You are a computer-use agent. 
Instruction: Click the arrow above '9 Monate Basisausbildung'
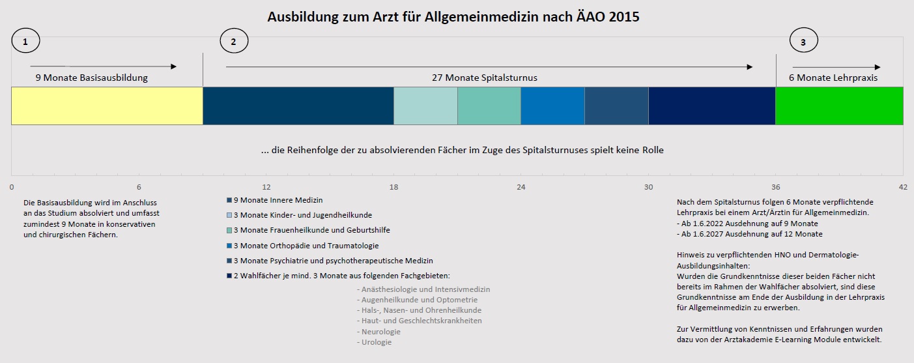[103, 66]
